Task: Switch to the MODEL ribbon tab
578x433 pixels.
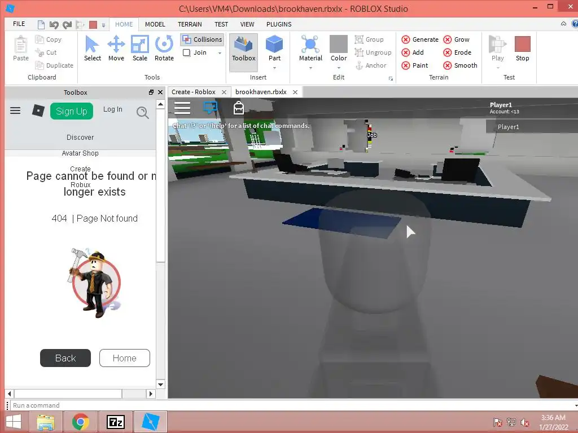Action: pyautogui.click(x=155, y=24)
